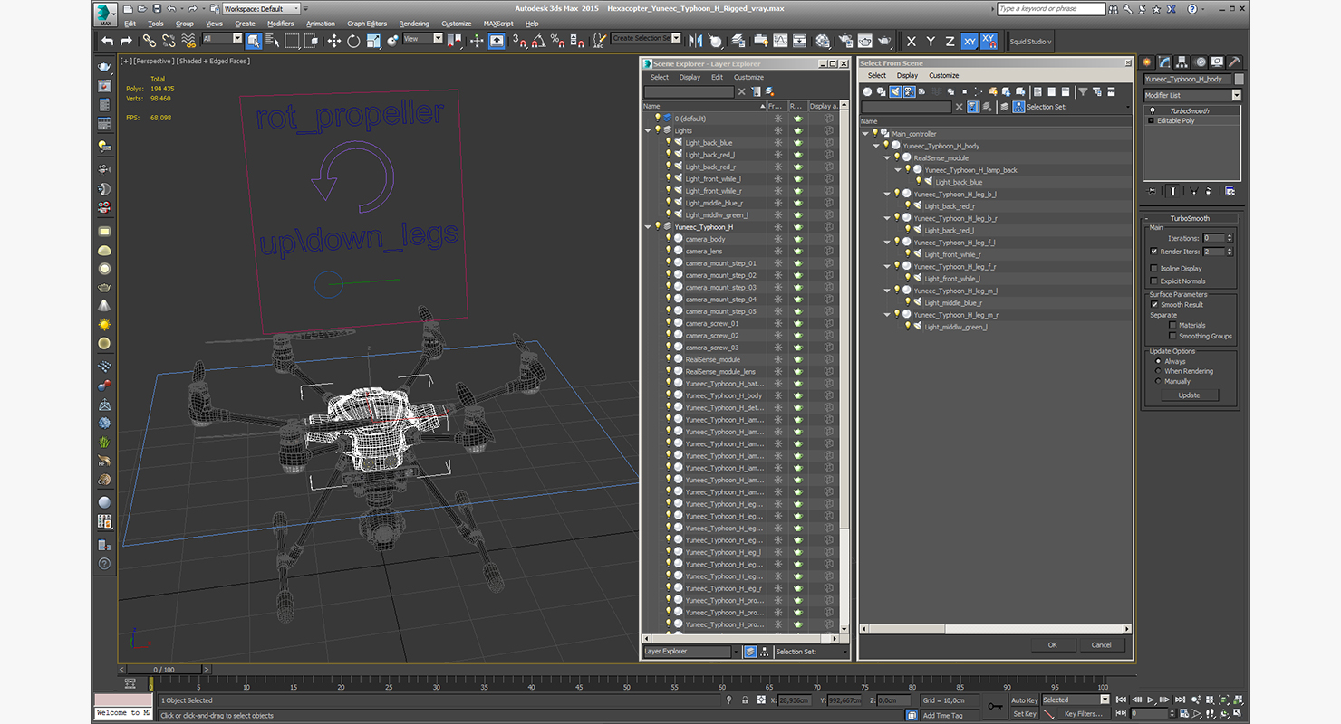Open Workspace: Default dropdown
Image resolution: width=1341 pixels, height=724 pixels.
click(x=260, y=8)
